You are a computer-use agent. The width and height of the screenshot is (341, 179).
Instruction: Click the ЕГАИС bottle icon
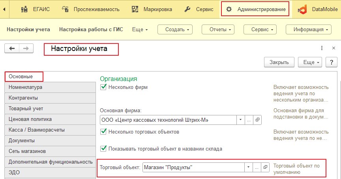point(24,9)
